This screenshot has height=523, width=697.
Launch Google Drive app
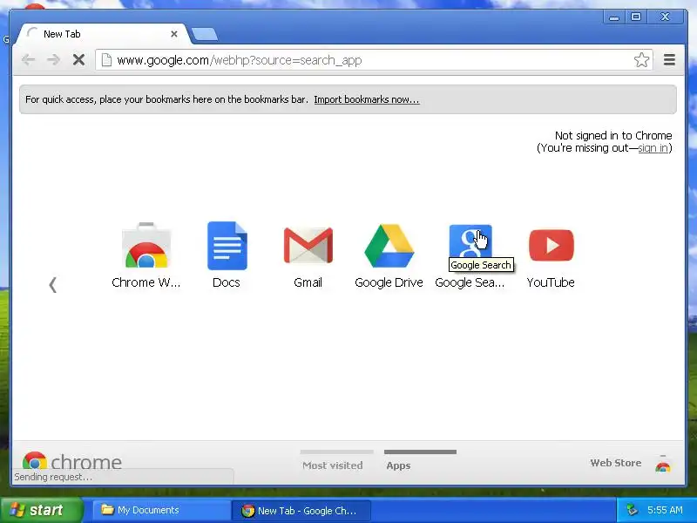point(389,246)
